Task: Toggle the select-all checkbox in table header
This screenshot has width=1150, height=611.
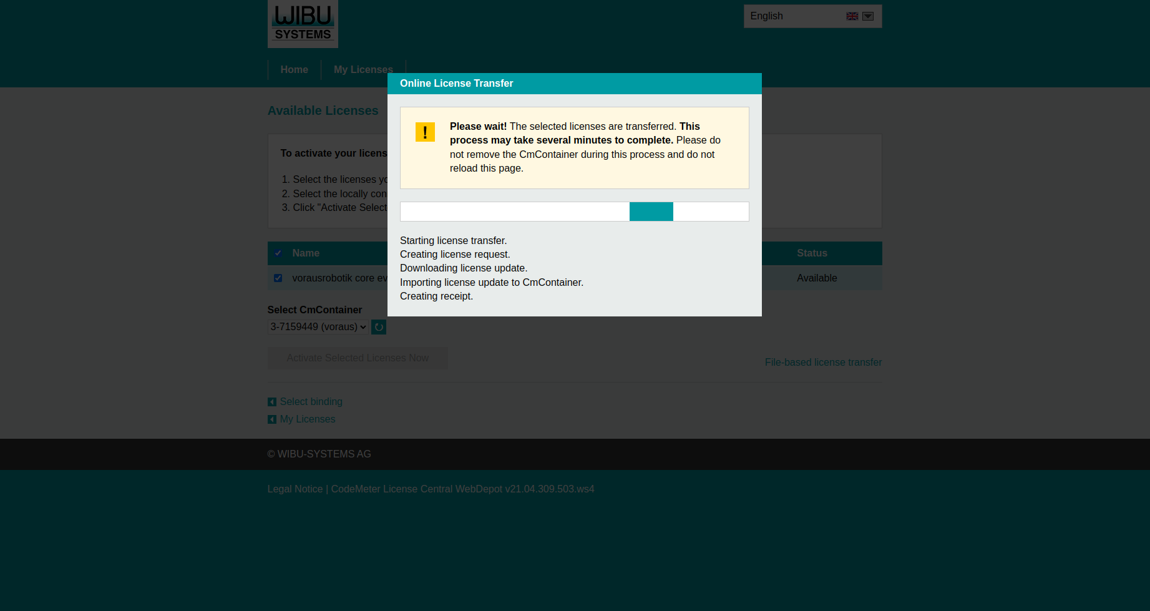Action: pyautogui.click(x=278, y=253)
